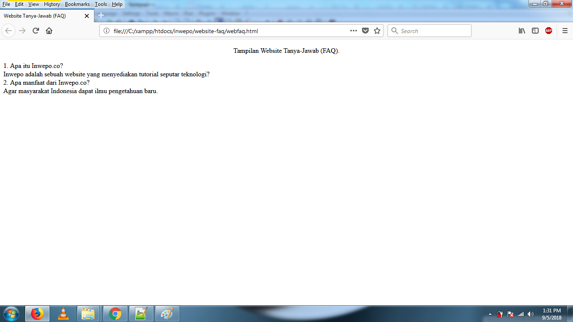Show site information for this page
The image size is (573, 322).
pos(107,31)
